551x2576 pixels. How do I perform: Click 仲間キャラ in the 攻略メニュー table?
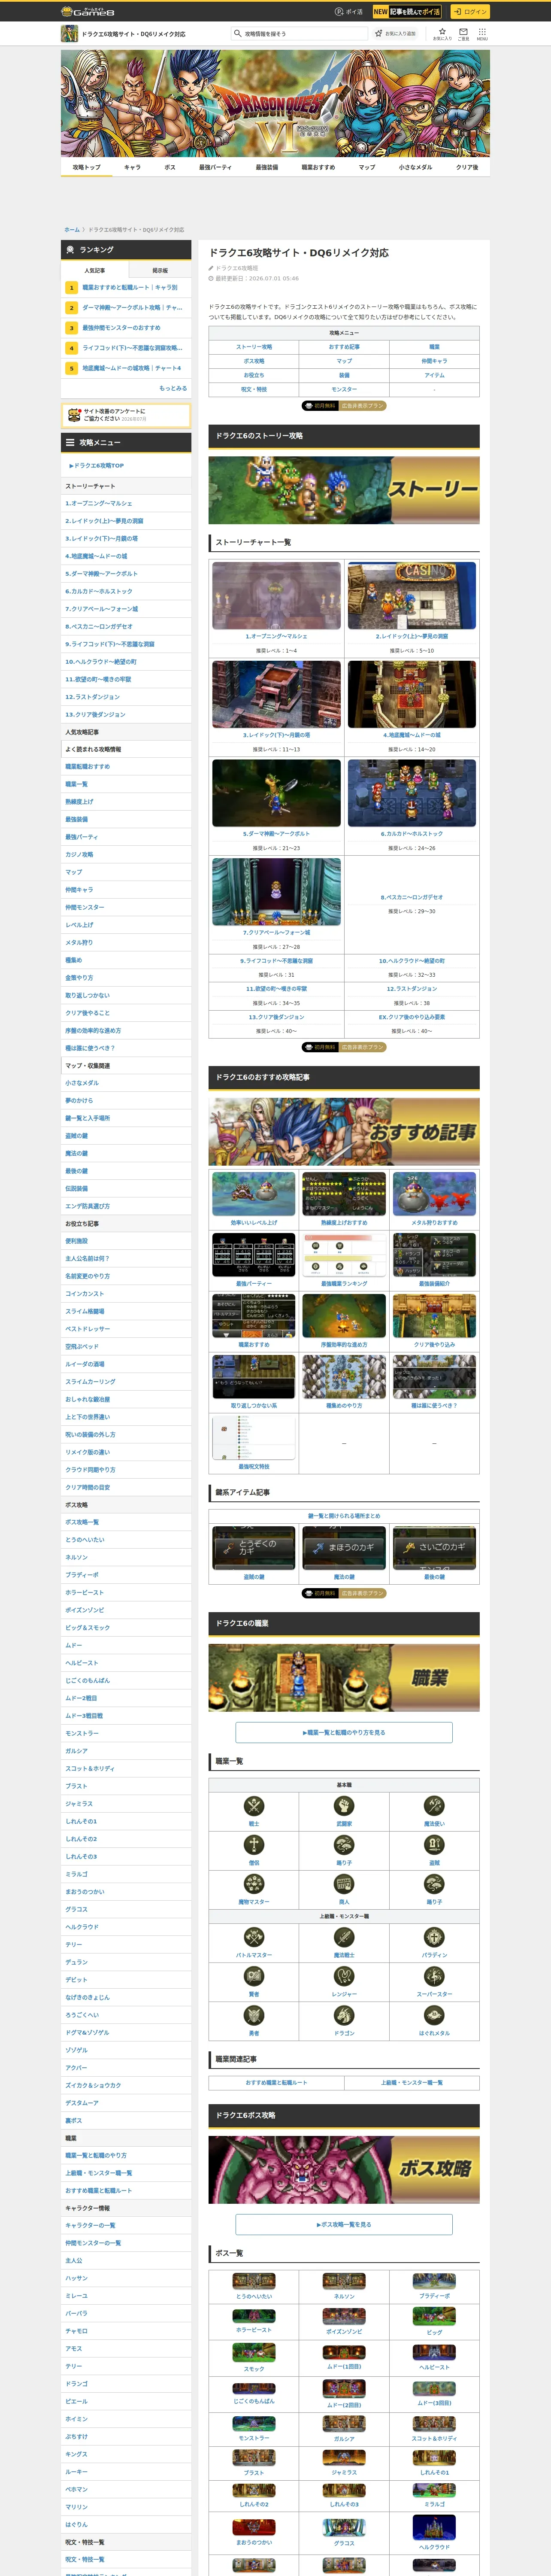pyautogui.click(x=434, y=361)
